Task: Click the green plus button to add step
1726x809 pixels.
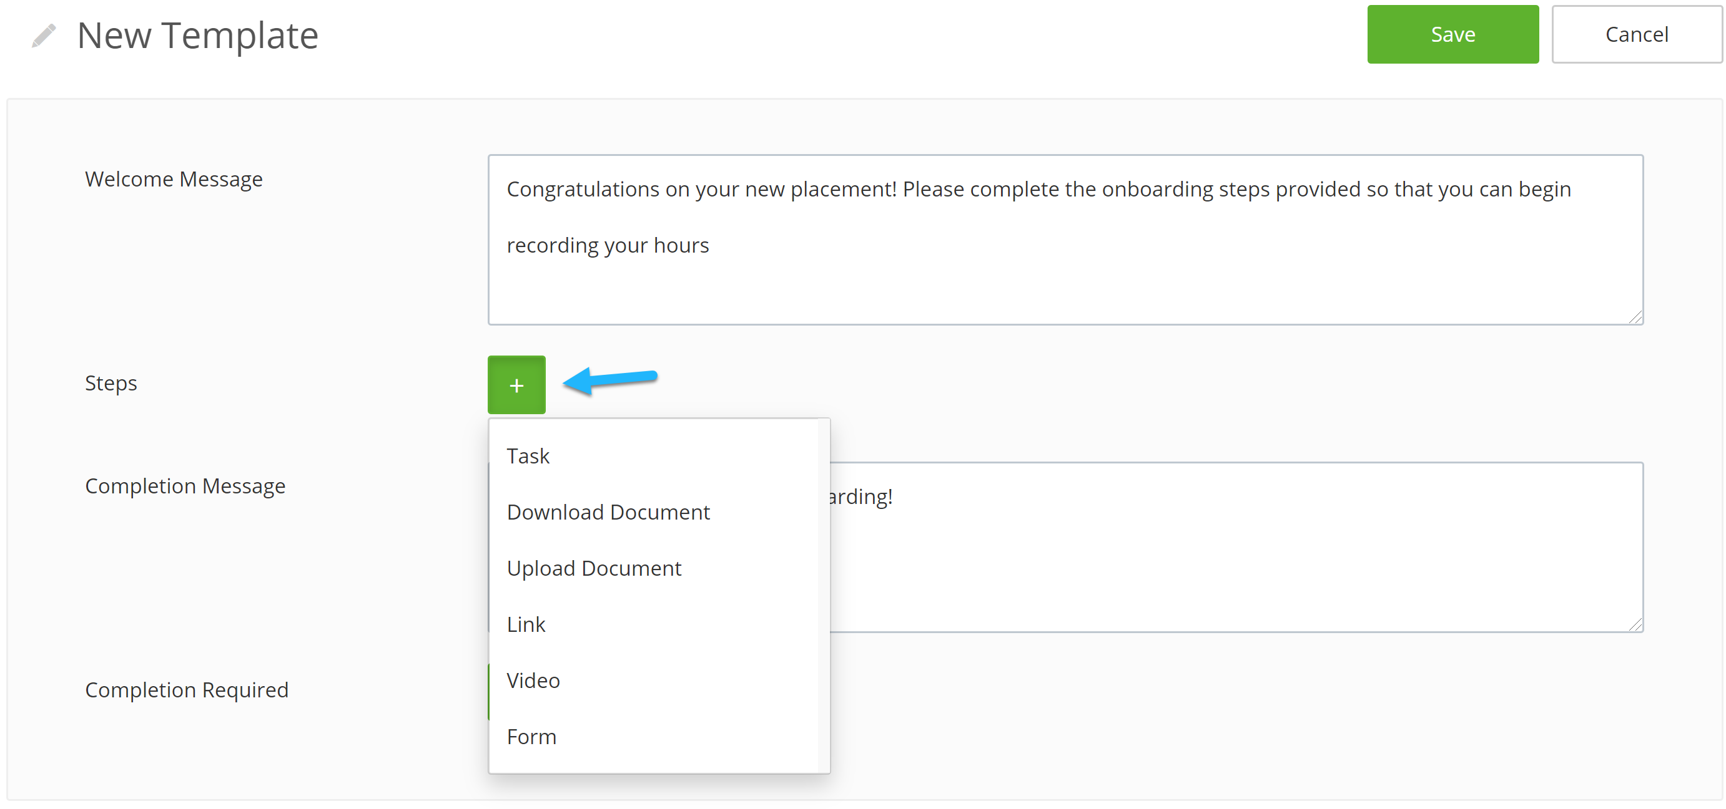Action: (x=516, y=385)
